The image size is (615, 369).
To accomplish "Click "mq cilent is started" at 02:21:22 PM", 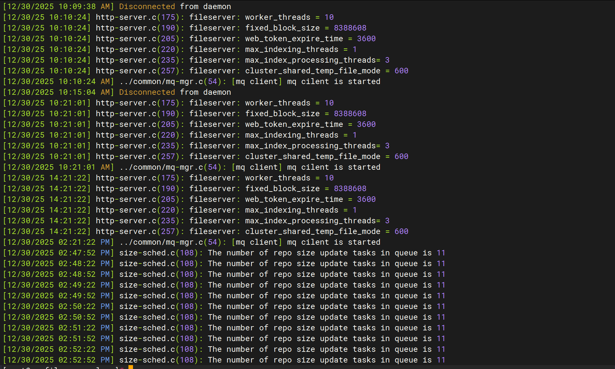I will (333, 242).
